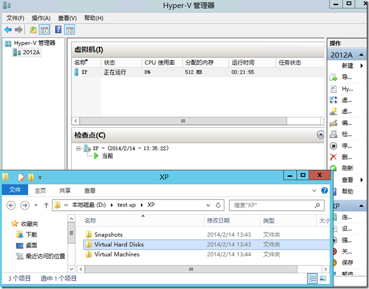This screenshot has width=369, height=289.
Task: Click left arrow of virtual machine list scrollbar
Action: click(76, 121)
